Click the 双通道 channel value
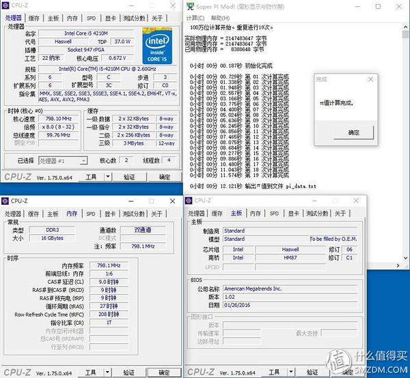Screen dimensions: 410x378 tap(143, 230)
